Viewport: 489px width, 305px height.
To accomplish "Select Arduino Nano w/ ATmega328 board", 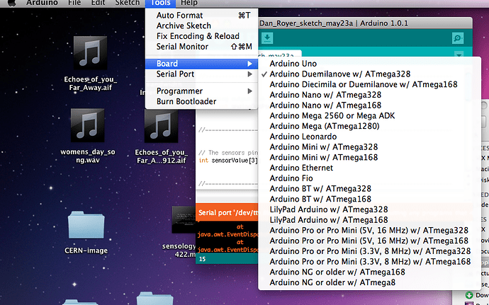I will click(370, 95).
